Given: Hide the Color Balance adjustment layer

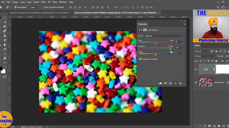Looking at the screenshot, I should click(x=196, y=69).
